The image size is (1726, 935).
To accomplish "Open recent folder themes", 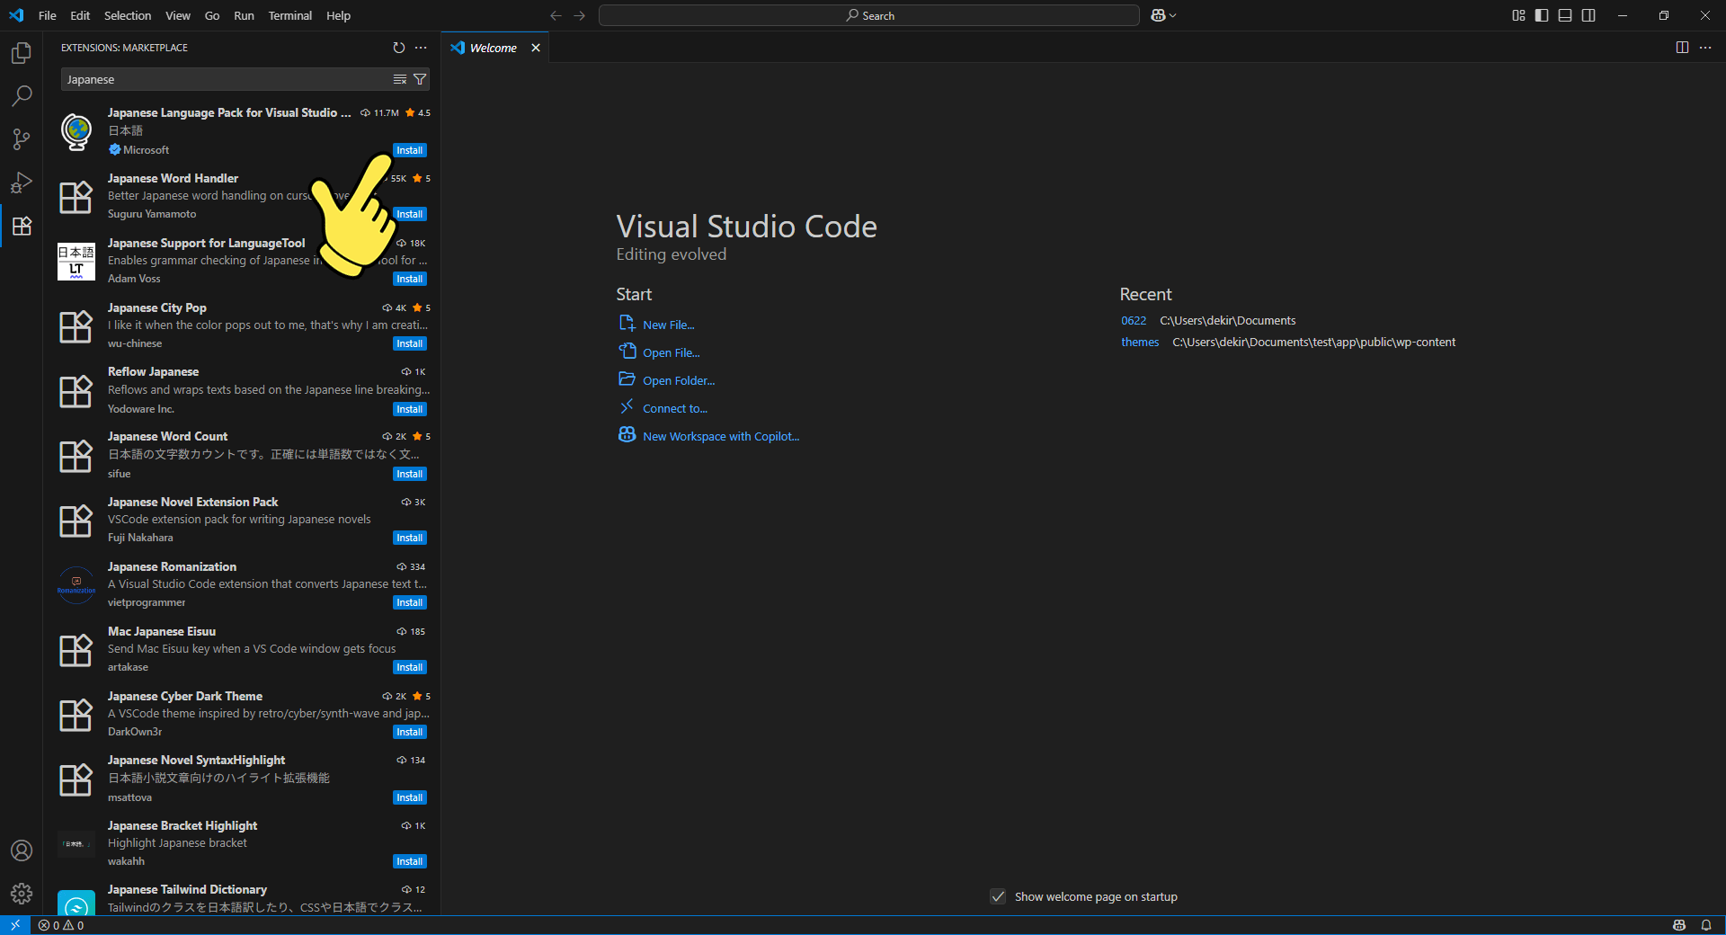I will (1140, 342).
